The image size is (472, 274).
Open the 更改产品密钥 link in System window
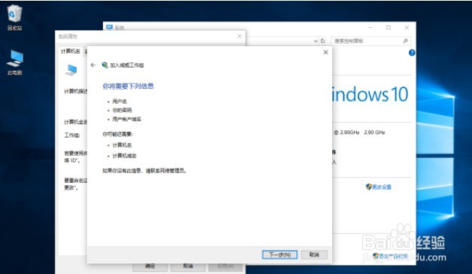393,256
